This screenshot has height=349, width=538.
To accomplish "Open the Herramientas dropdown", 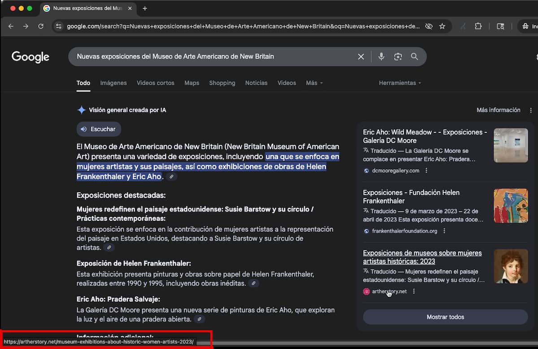I will click(x=399, y=83).
